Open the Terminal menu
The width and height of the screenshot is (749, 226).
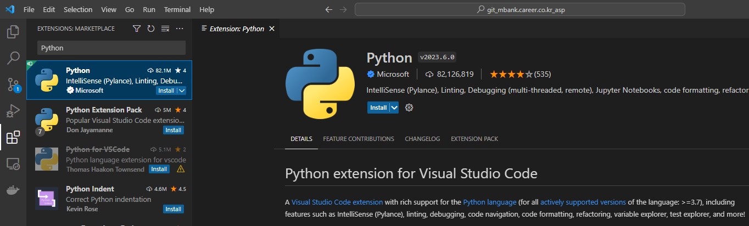coord(177,10)
